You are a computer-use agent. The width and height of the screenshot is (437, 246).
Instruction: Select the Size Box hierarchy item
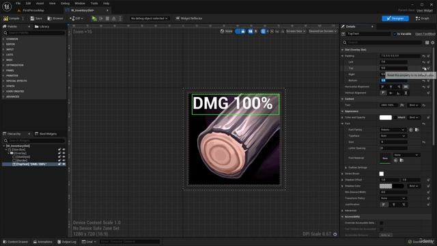coord(18,150)
